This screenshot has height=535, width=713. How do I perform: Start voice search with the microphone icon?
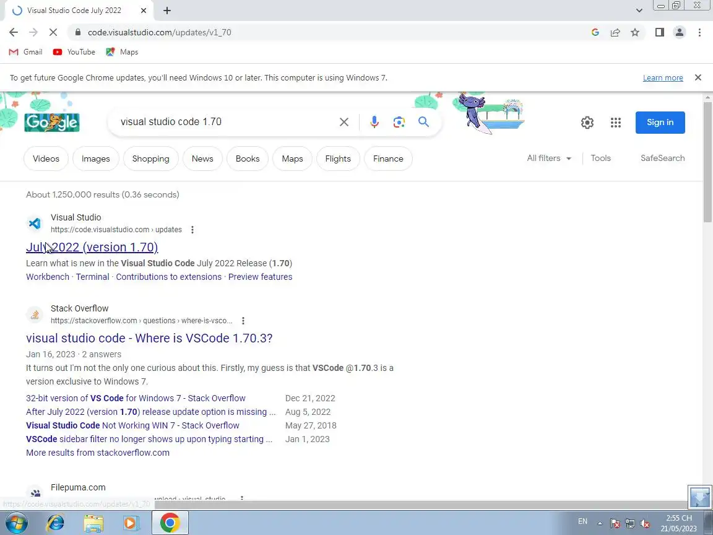[x=374, y=122]
